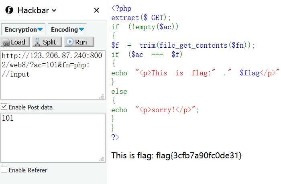This screenshot has width=281, height=184.
Task: Click the Split button
Action: 47,42
